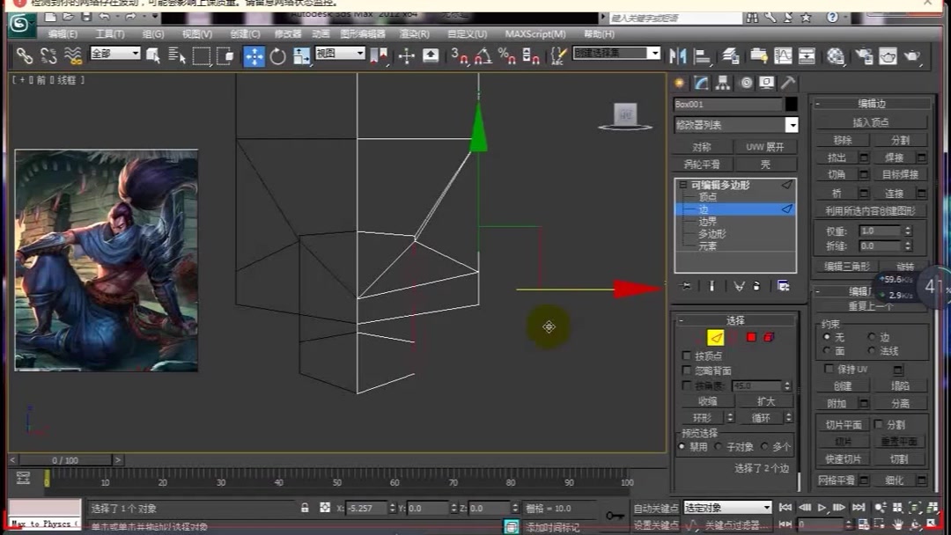The image size is (951, 535).
Task: Click the 切角 chamfer button
Action: pos(837,174)
